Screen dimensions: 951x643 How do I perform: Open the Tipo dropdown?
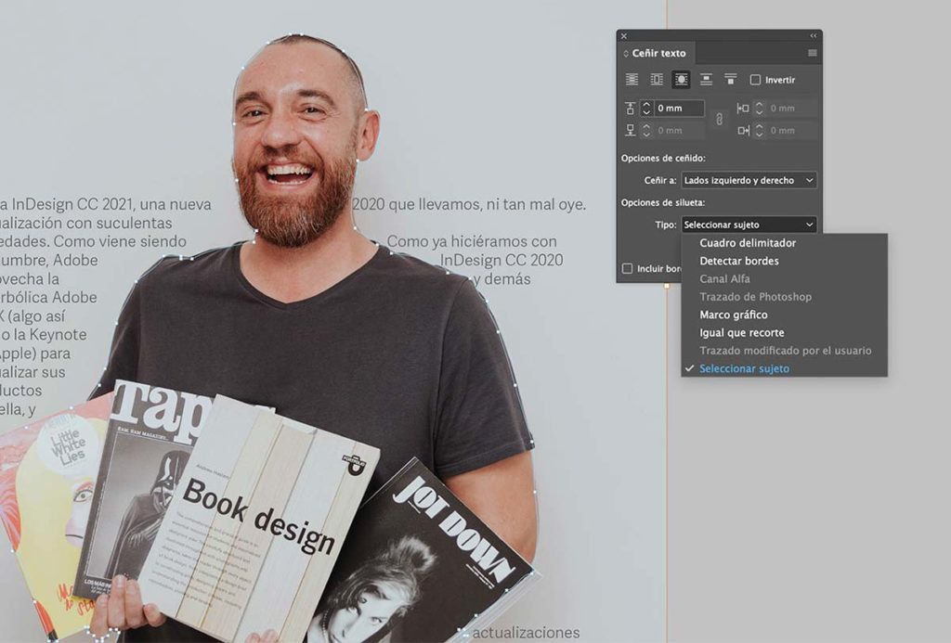click(749, 225)
